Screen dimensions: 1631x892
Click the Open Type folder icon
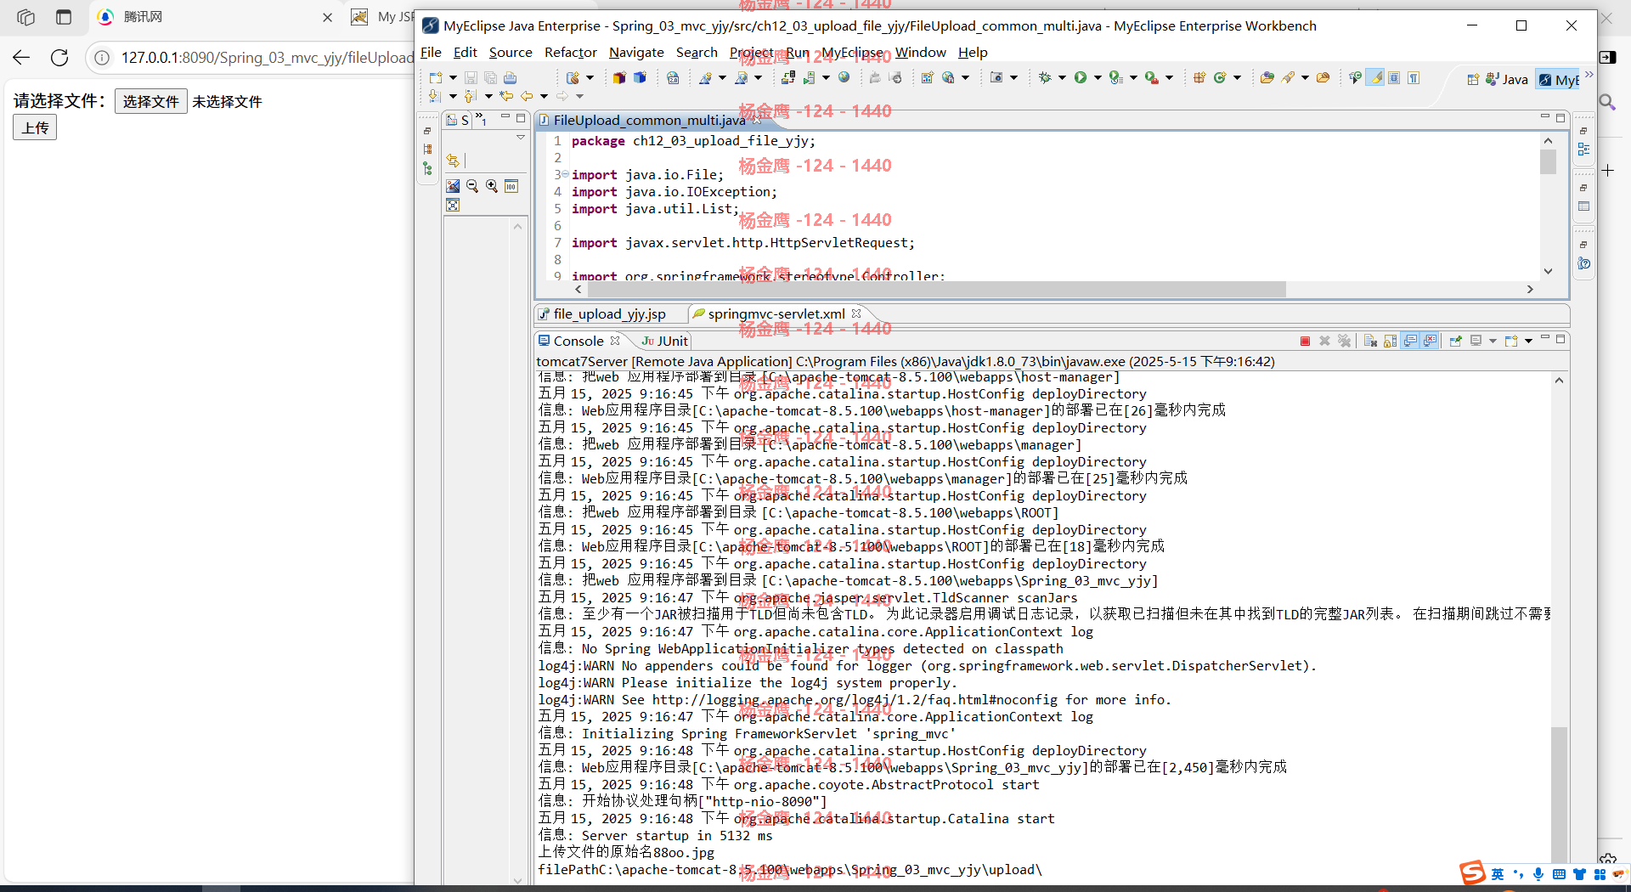1267,77
